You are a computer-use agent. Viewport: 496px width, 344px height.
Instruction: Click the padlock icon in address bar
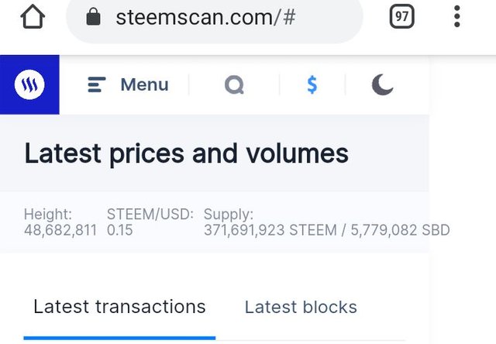(94, 16)
